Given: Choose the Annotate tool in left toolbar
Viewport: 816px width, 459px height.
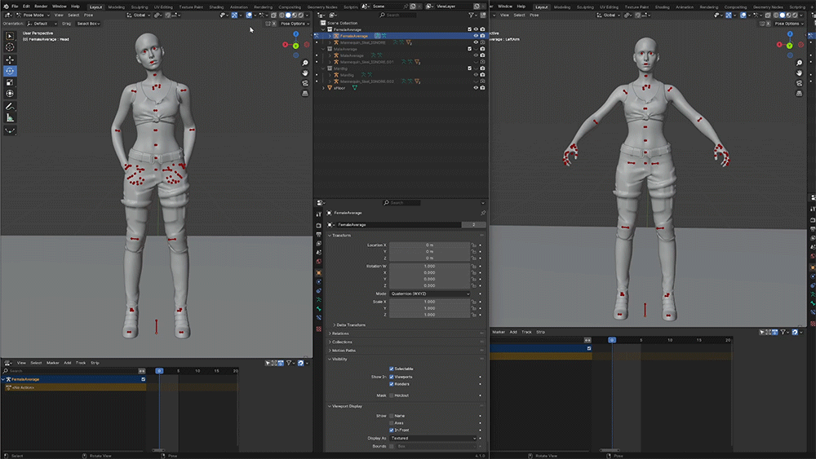Looking at the screenshot, I should (x=10, y=106).
